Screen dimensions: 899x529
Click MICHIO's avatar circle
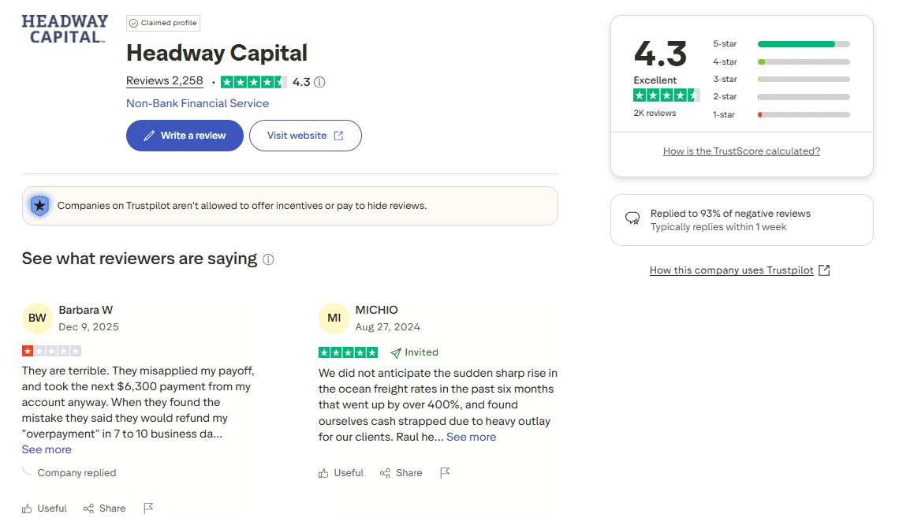(334, 318)
